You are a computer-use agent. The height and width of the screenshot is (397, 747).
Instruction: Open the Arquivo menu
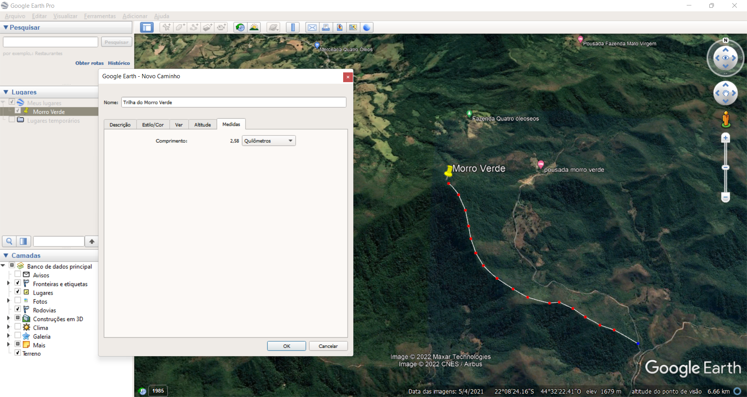point(15,16)
